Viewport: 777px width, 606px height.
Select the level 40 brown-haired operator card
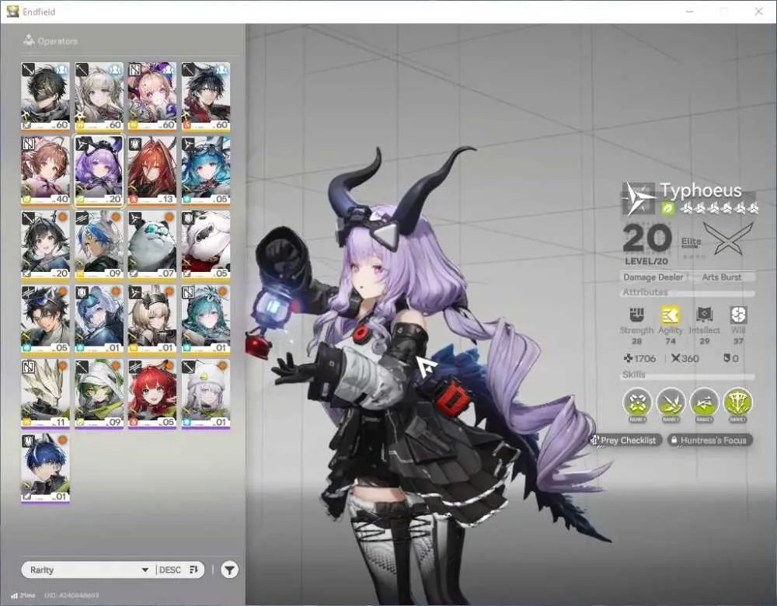point(46,170)
